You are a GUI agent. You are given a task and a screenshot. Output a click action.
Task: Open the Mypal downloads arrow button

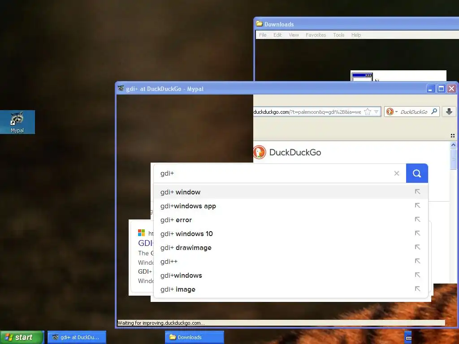pos(449,112)
